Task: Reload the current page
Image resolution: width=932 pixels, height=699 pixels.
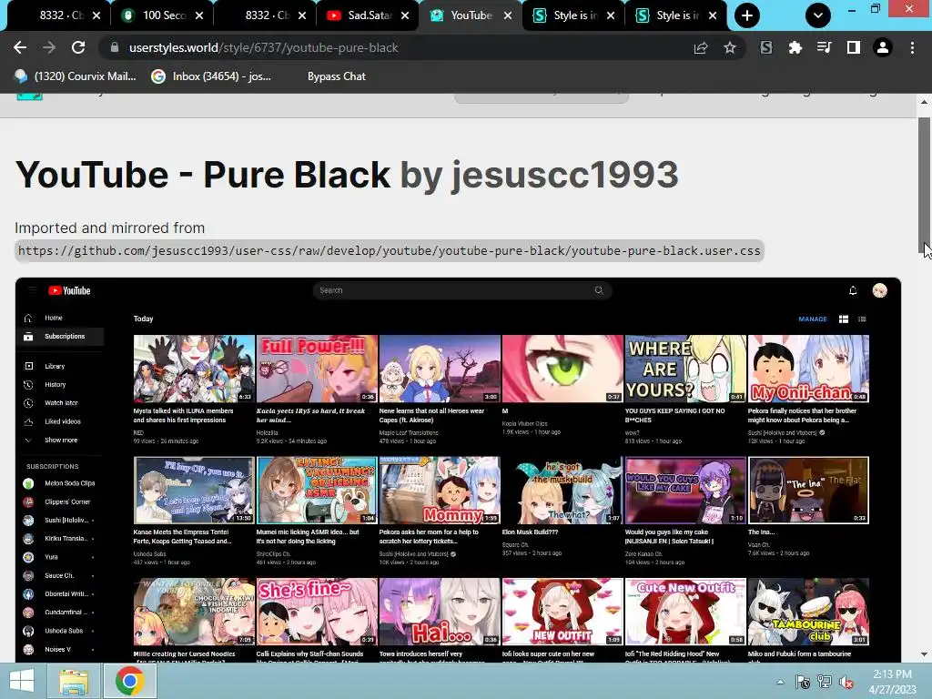Action: click(x=78, y=47)
